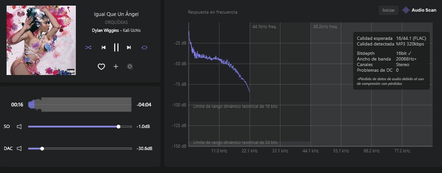Add track using plus icon
Viewport: 442px width, 173px height.
[116, 67]
